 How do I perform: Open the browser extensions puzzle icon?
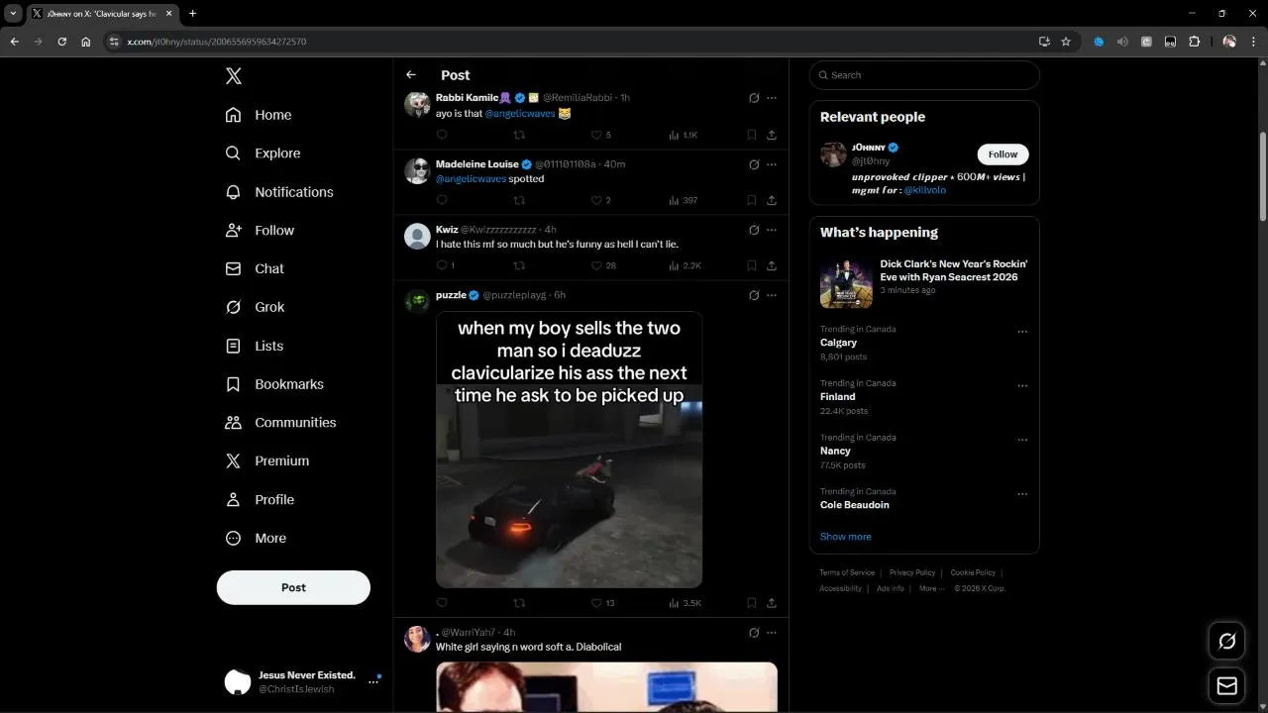tap(1194, 42)
